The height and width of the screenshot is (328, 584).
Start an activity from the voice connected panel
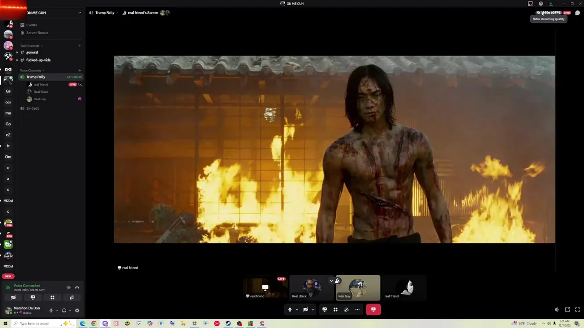click(x=52, y=297)
